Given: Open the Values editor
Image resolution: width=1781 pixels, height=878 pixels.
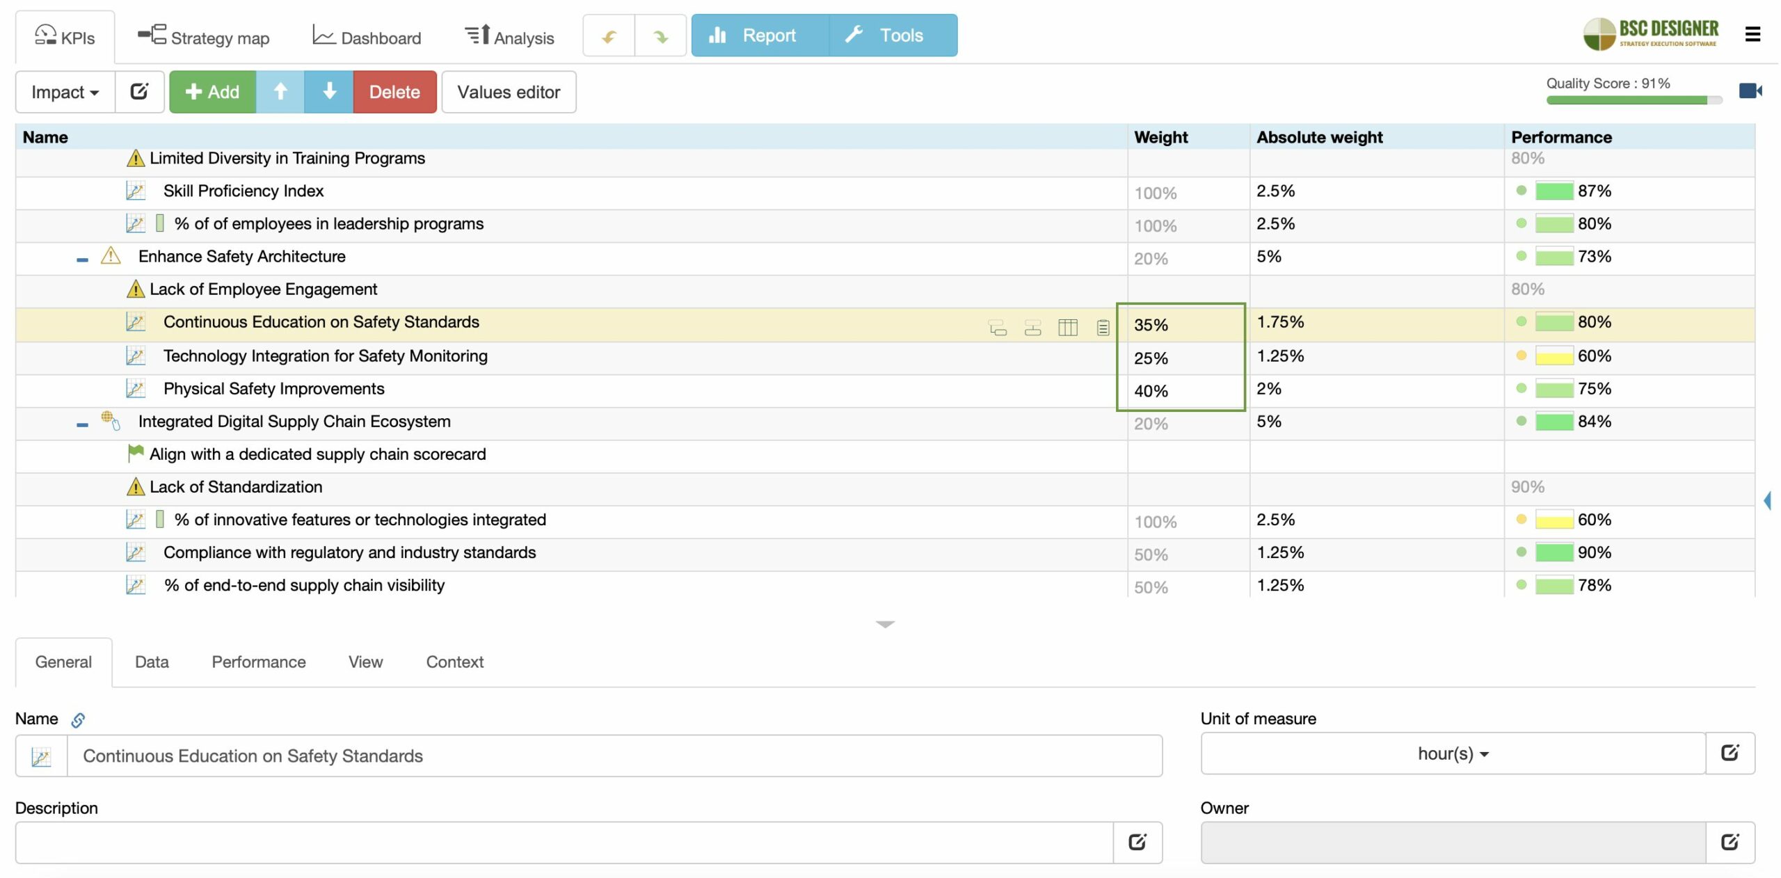Looking at the screenshot, I should tap(509, 91).
